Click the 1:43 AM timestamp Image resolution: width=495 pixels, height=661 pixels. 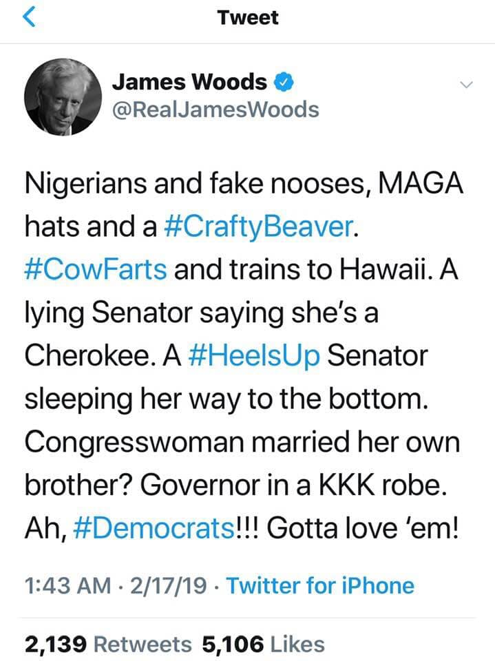[x=67, y=585]
